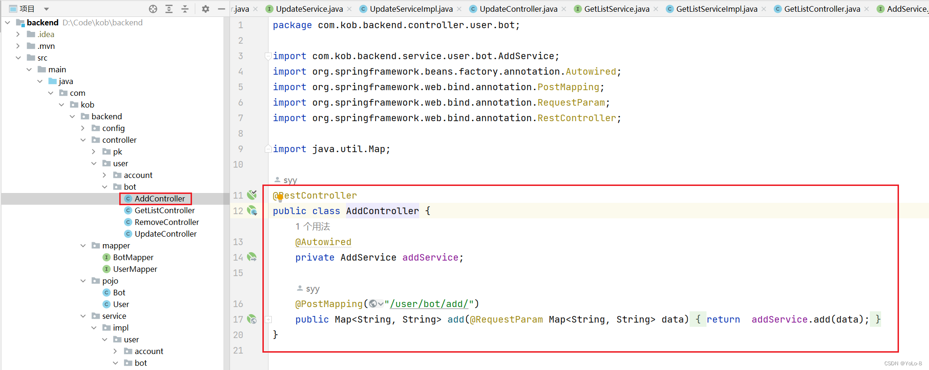Expand the config package

point(83,128)
